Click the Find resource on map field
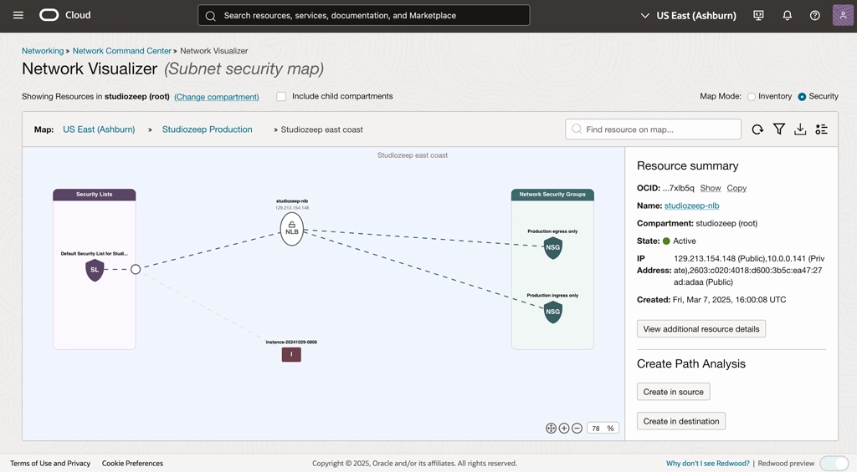 coord(653,129)
